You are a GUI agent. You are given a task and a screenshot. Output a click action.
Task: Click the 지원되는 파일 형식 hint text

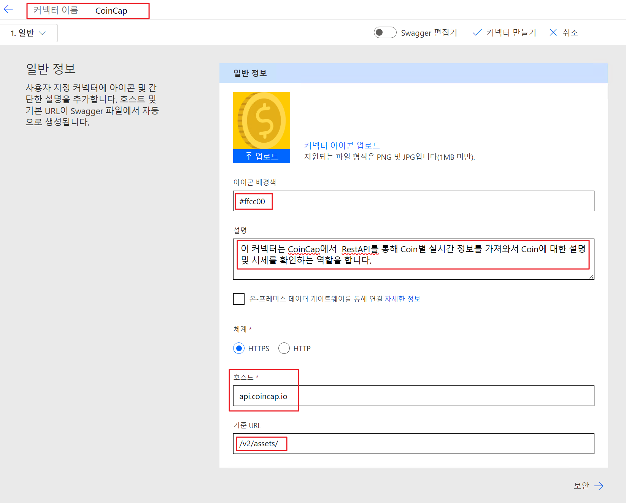pyautogui.click(x=389, y=157)
